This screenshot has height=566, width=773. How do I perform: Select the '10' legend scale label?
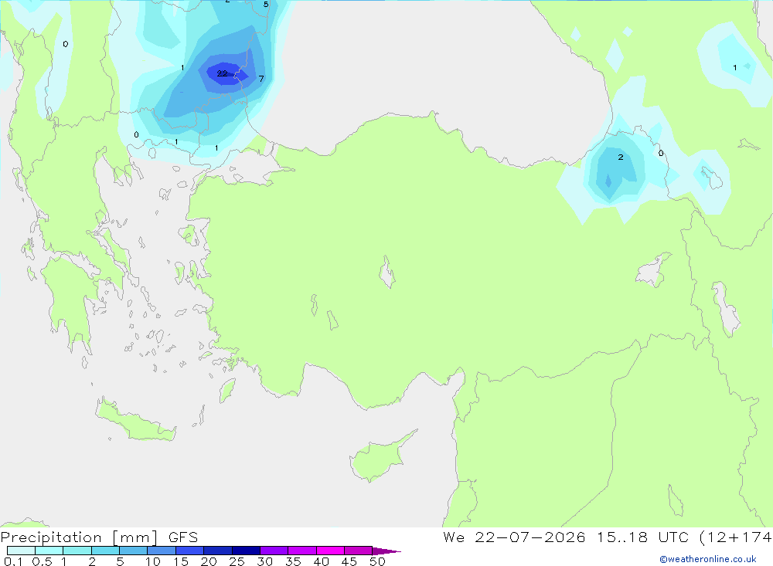click(x=153, y=561)
